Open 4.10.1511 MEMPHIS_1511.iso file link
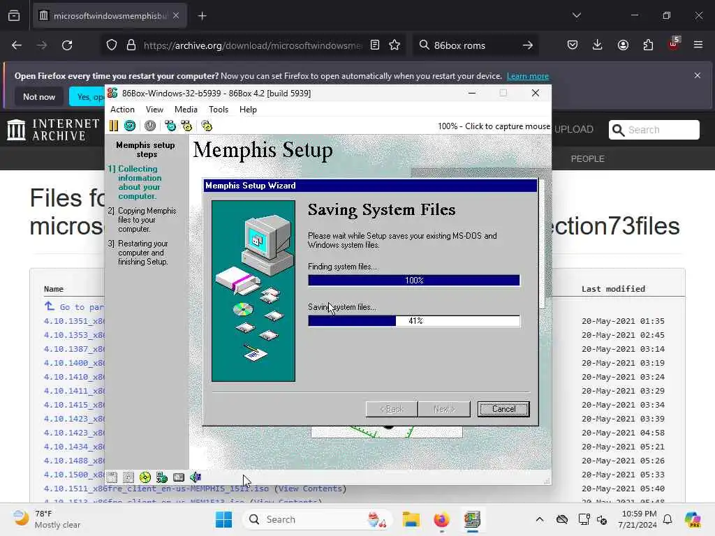This screenshot has height=536, width=715. pyautogui.click(x=156, y=489)
